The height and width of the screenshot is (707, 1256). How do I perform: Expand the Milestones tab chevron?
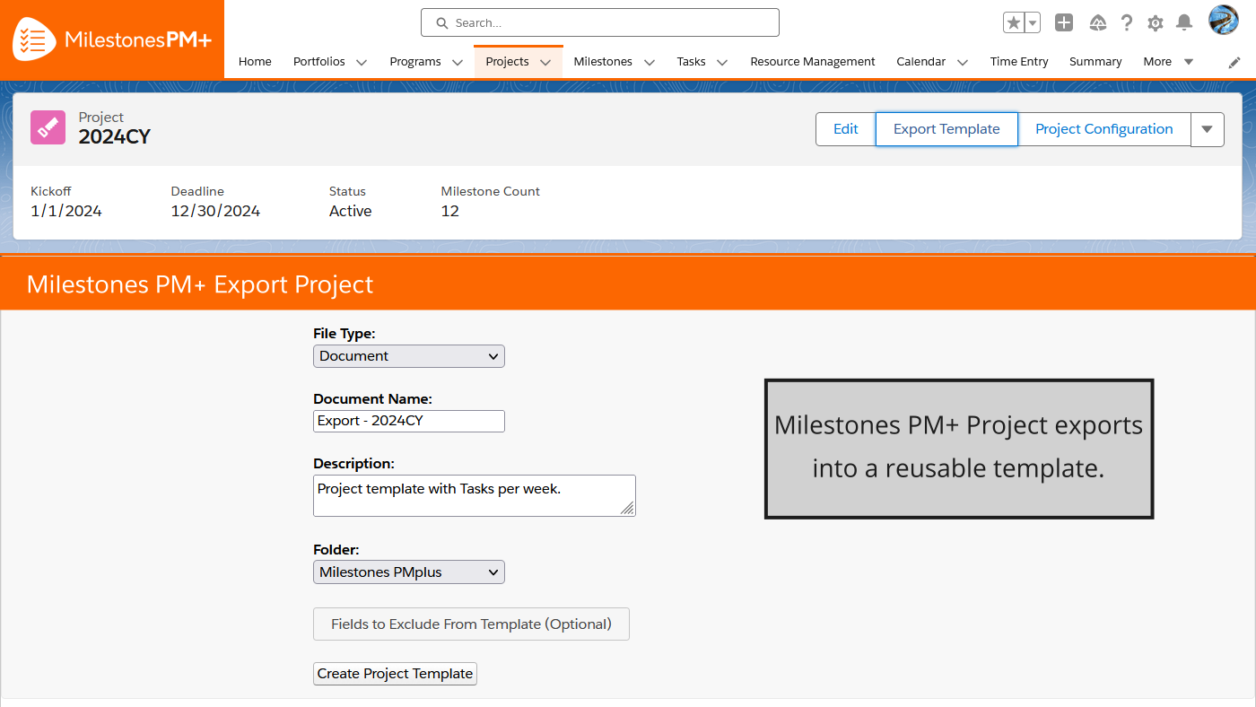[649, 63]
